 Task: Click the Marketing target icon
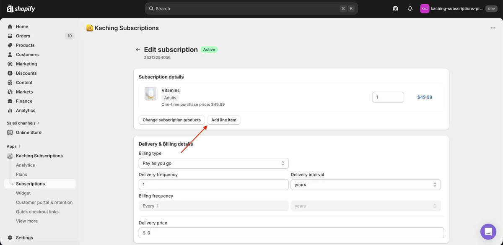click(10, 64)
